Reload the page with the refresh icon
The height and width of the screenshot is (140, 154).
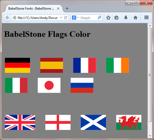pos(66,18)
